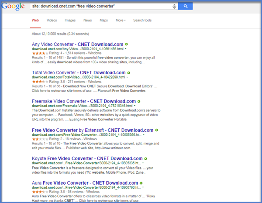Open Search tools options

tap(142, 21)
